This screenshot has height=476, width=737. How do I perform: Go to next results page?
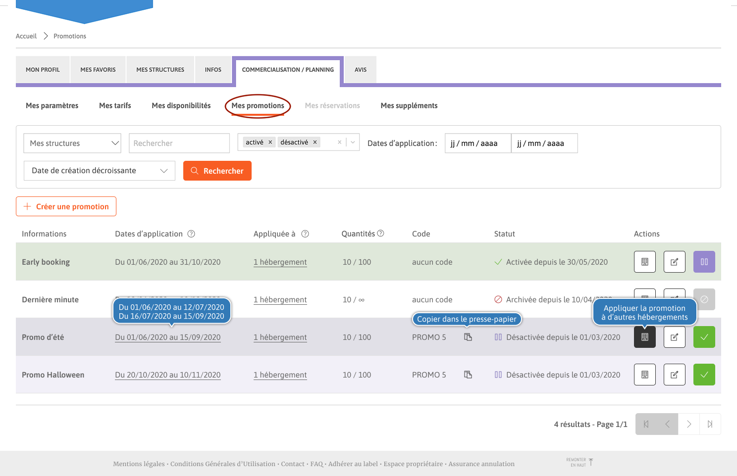(x=688, y=424)
